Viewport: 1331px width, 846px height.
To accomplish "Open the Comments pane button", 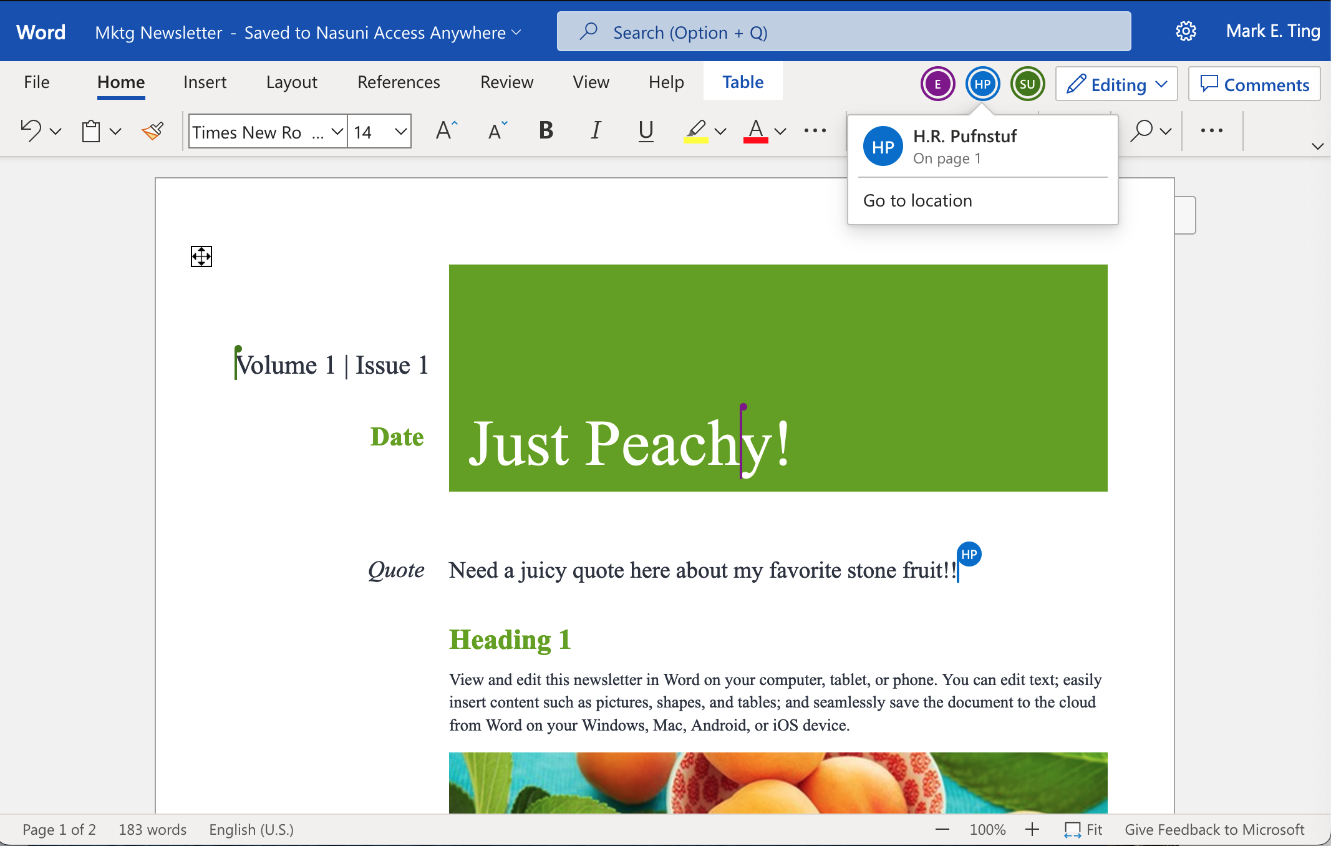I will pyautogui.click(x=1254, y=84).
